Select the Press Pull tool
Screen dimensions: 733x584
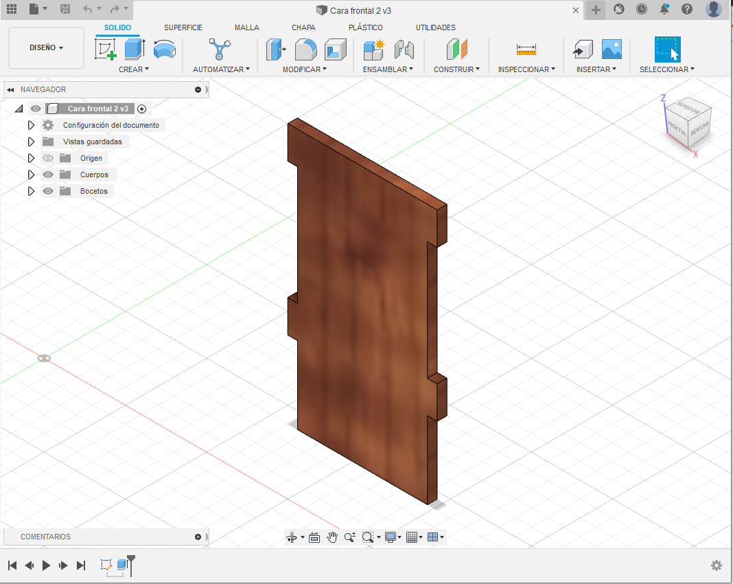pyautogui.click(x=276, y=49)
